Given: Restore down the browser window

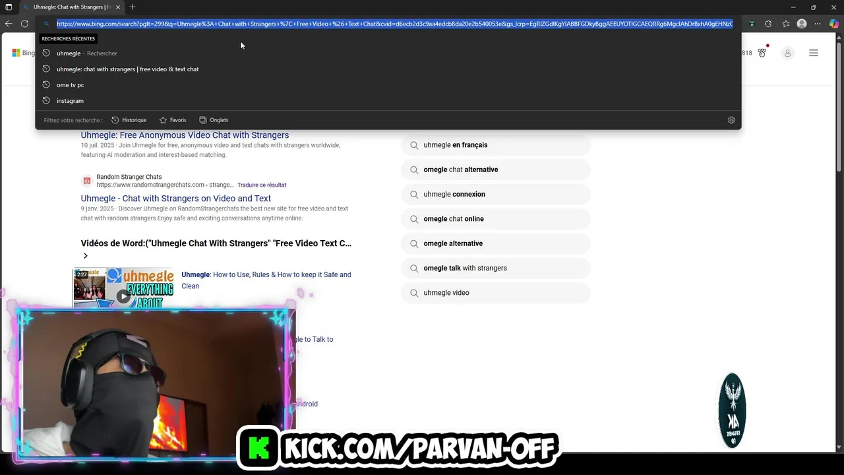Looking at the screenshot, I should pyautogui.click(x=814, y=7).
